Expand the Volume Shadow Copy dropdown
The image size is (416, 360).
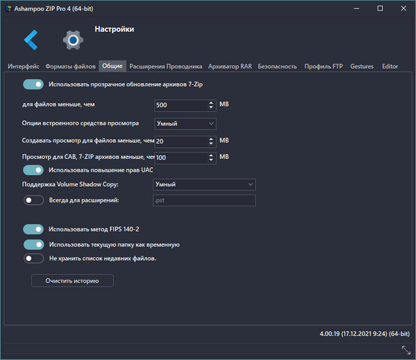(x=204, y=185)
